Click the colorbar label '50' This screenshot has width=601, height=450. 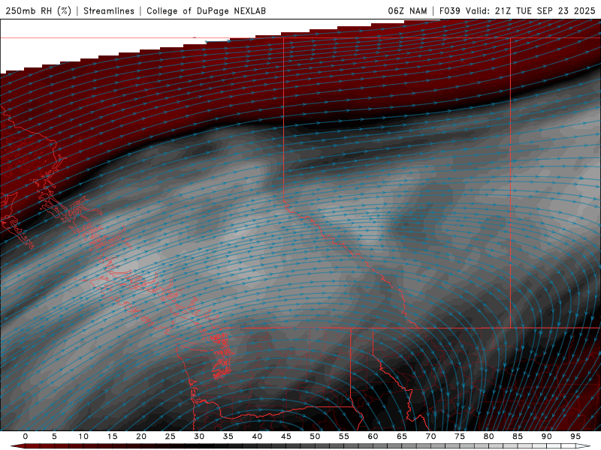pos(315,436)
